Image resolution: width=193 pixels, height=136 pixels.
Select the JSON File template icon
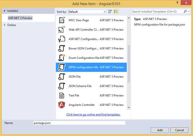tap(62, 77)
